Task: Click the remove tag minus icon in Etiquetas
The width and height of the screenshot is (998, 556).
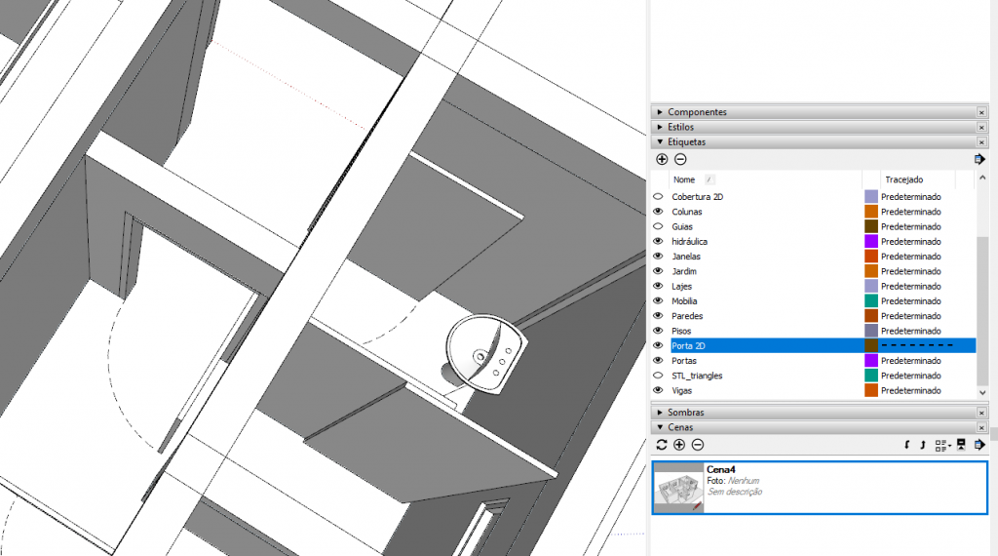Action: [680, 159]
